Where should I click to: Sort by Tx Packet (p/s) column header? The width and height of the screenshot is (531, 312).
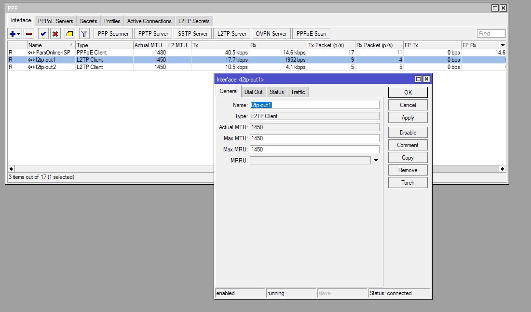point(331,45)
